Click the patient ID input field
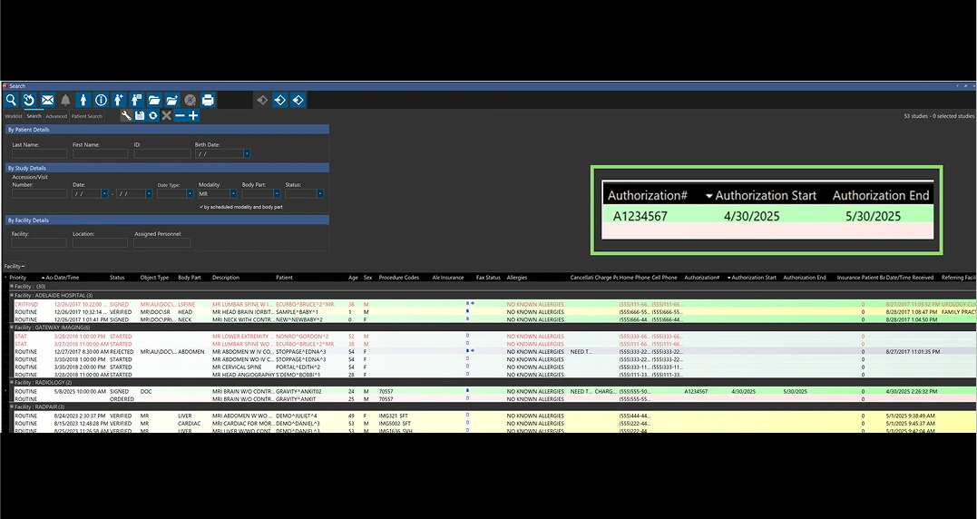 tap(162, 153)
